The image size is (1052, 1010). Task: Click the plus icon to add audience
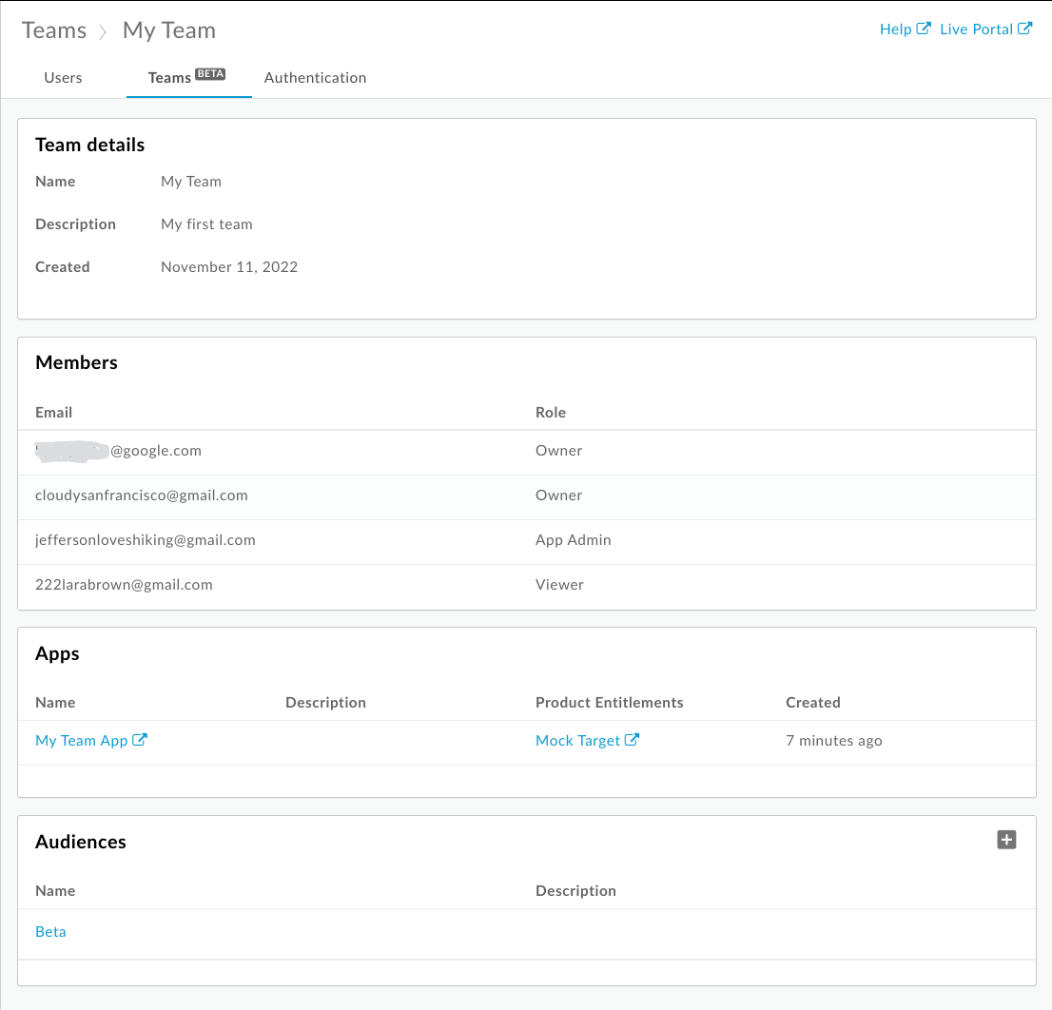point(1006,840)
